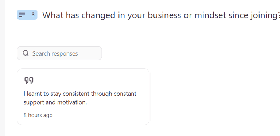Click the quotation marks icon in response card
The image size is (280, 136).
pos(29,80)
